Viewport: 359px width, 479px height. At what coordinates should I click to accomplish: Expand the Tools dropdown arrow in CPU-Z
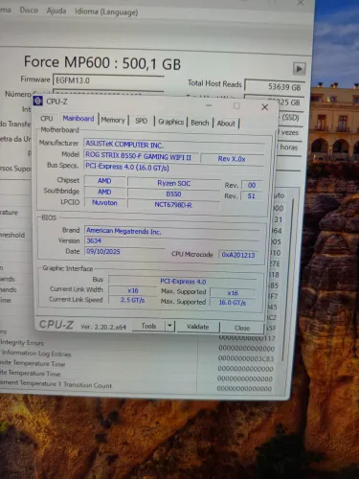coord(169,327)
